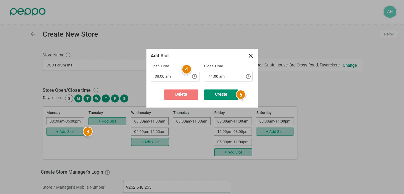Click Add Slot under Tuesday
Viewport: 404px width, 194px height.
[x=107, y=121]
